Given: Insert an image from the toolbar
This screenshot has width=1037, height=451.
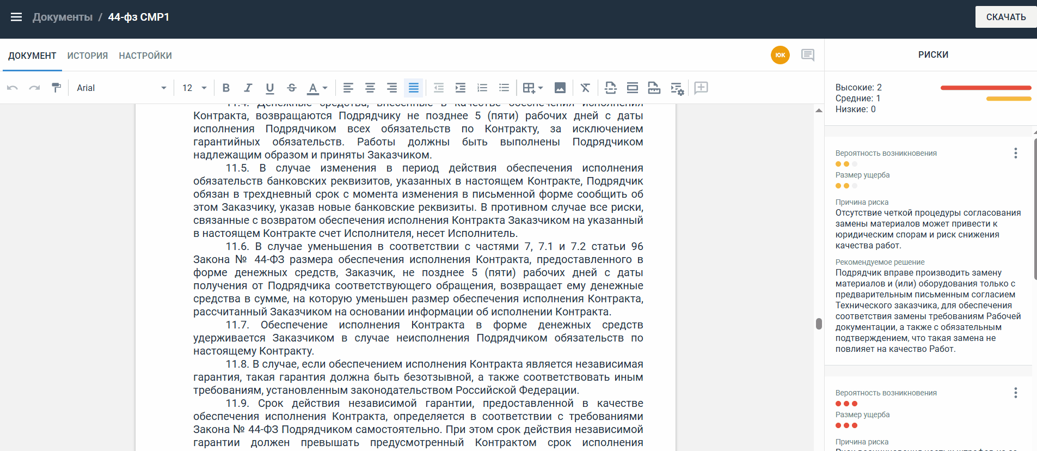Looking at the screenshot, I should click(x=560, y=88).
